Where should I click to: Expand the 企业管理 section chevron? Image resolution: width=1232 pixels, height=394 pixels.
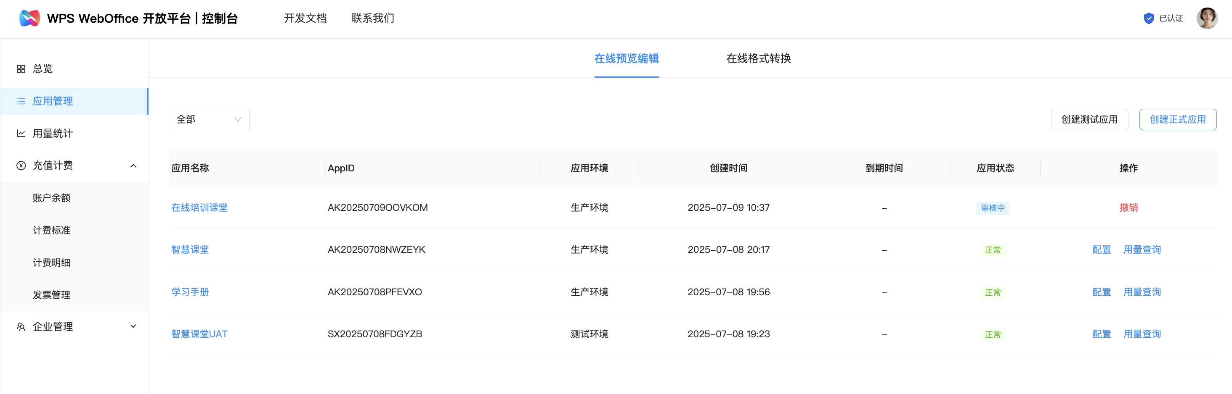click(133, 326)
